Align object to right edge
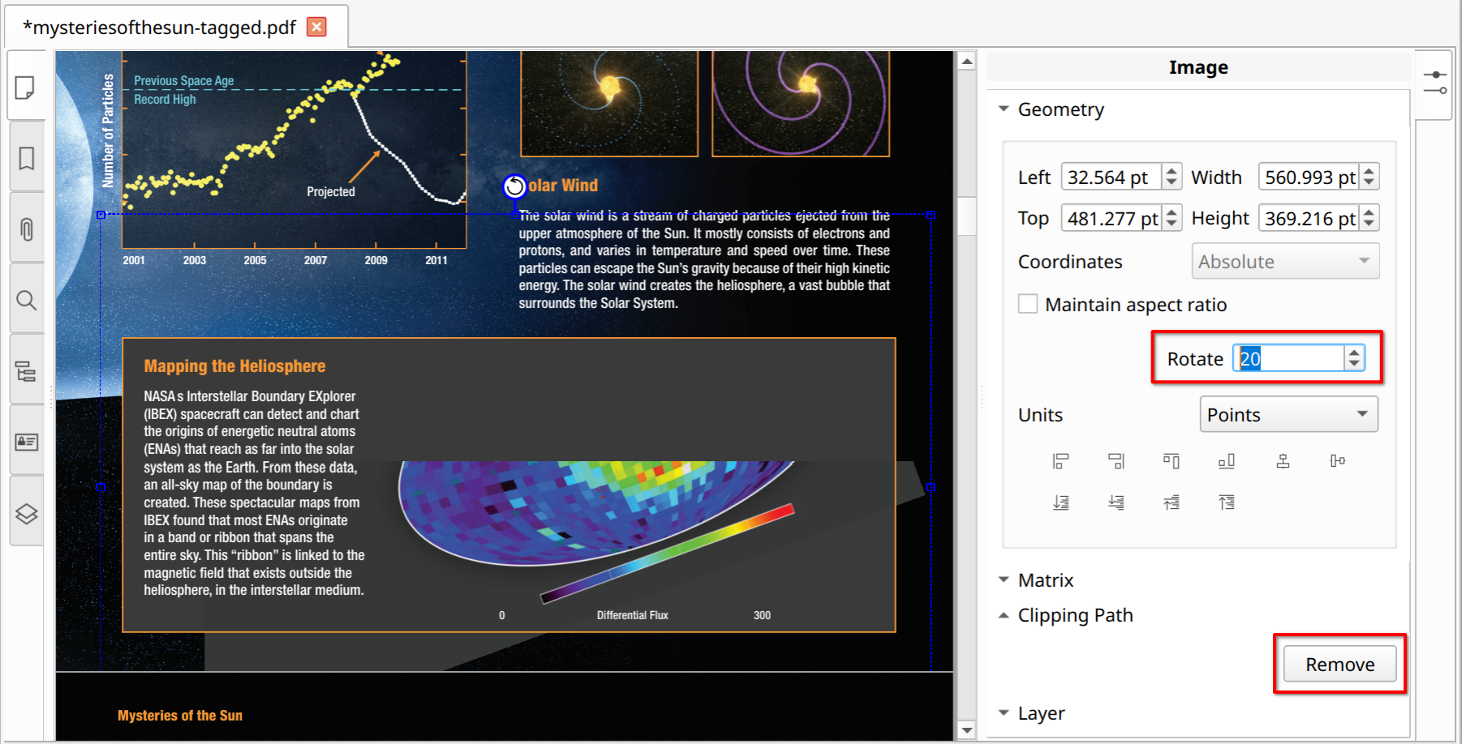The image size is (1462, 744). (x=1116, y=461)
